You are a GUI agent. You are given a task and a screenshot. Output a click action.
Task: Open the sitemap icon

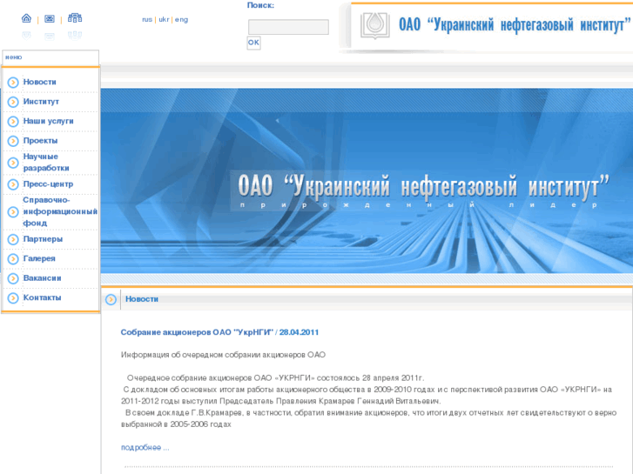click(75, 17)
